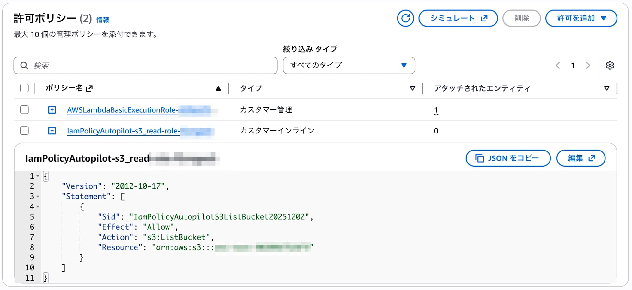Open the table settings gear icon
632x290 pixels.
click(610, 65)
